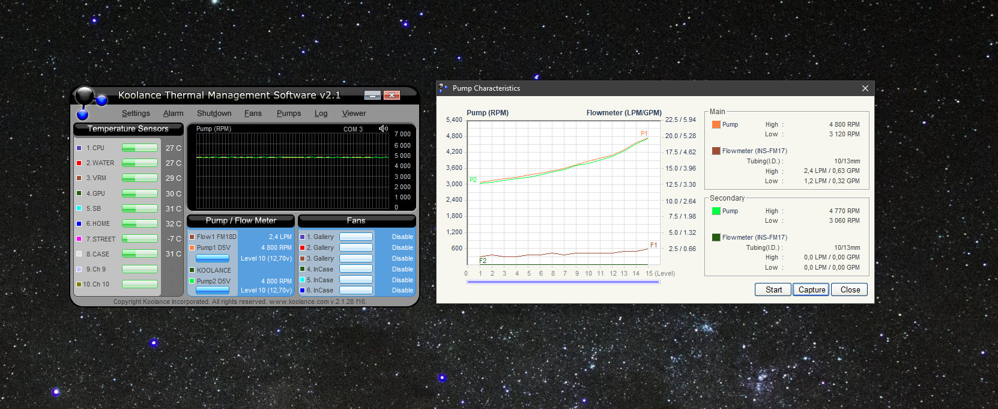The width and height of the screenshot is (998, 409).
Task: Toggle Disable for fan 2. Gallery
Action: pos(402,248)
